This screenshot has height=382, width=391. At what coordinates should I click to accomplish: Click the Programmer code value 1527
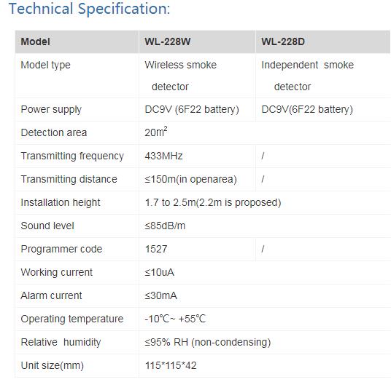pyautogui.click(x=156, y=249)
